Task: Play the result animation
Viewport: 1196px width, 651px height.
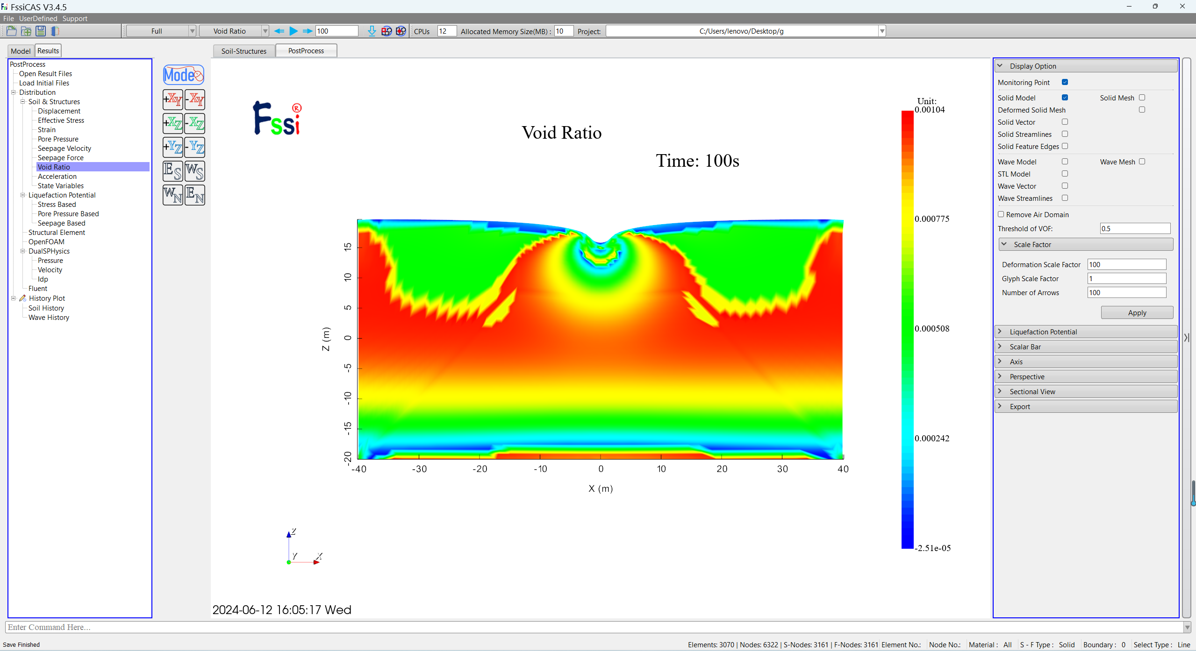Action: click(294, 31)
